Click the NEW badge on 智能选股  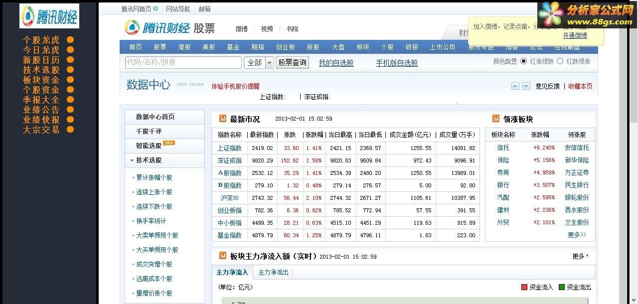coord(169,143)
